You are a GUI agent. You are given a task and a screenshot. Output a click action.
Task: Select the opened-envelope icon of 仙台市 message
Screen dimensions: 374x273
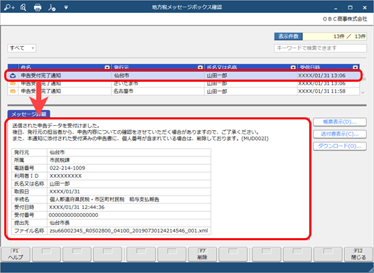pos(13,75)
